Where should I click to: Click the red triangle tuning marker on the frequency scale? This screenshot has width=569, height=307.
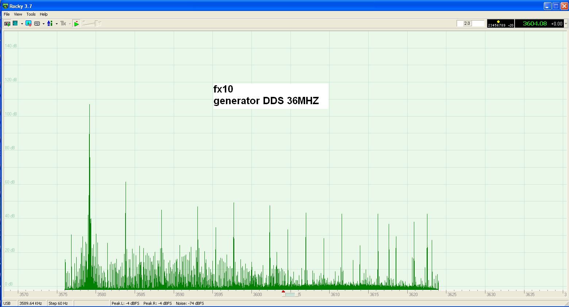[x=283, y=291]
